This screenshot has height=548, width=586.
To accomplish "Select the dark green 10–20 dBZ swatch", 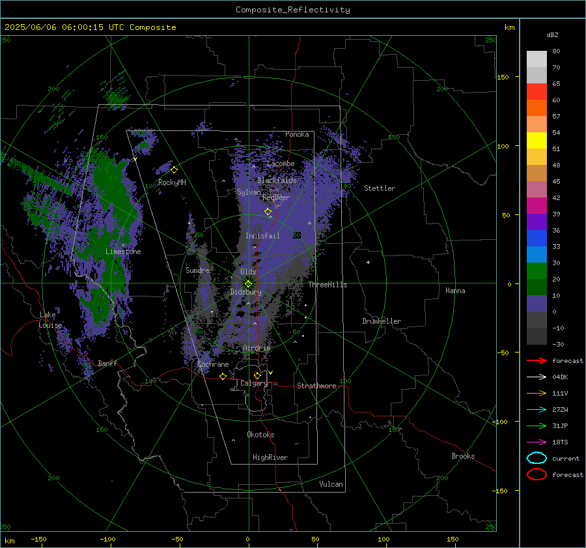I will [x=537, y=287].
